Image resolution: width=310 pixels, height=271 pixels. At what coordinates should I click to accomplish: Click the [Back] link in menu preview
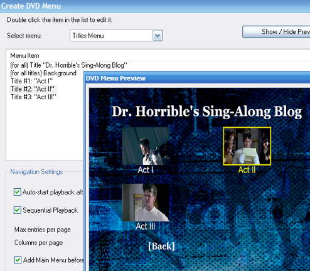tap(161, 246)
